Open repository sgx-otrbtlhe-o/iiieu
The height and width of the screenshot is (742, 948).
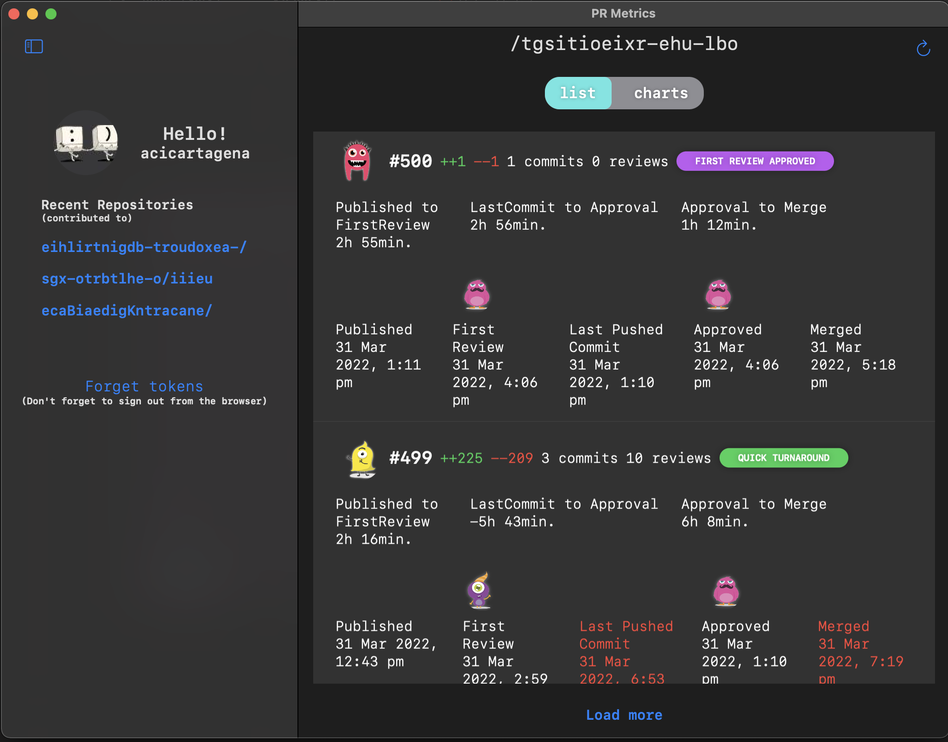coord(127,278)
